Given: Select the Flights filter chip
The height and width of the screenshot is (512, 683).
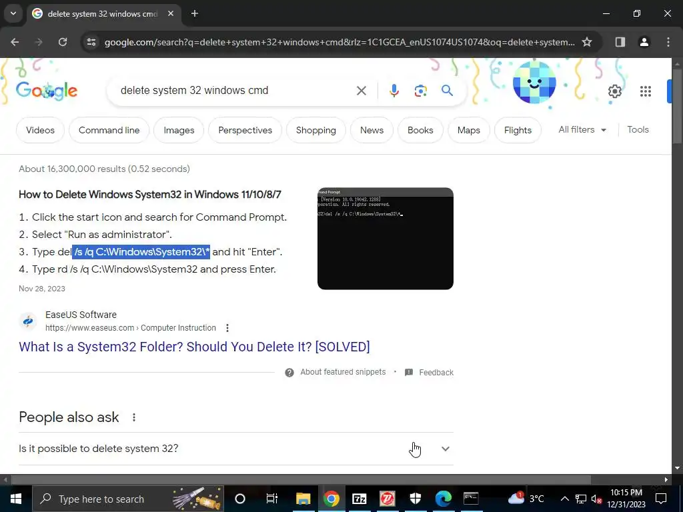Looking at the screenshot, I should pyautogui.click(x=518, y=130).
